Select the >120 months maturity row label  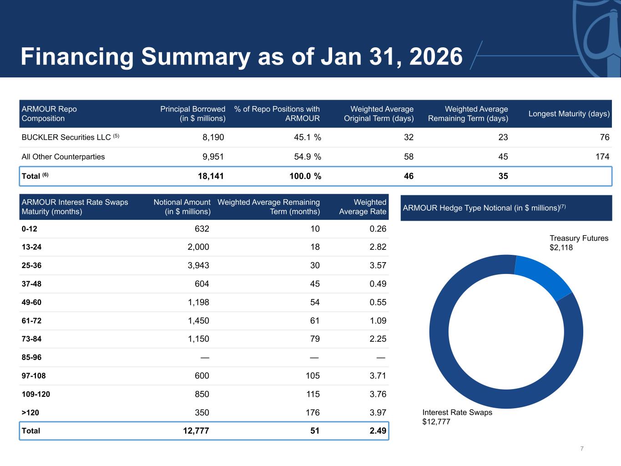click(x=30, y=413)
